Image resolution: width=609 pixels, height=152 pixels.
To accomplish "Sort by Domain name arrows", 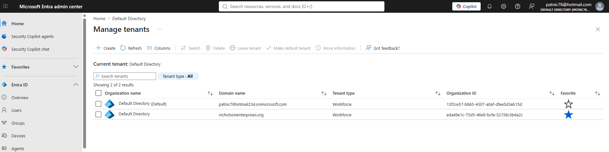I will [x=324, y=93].
